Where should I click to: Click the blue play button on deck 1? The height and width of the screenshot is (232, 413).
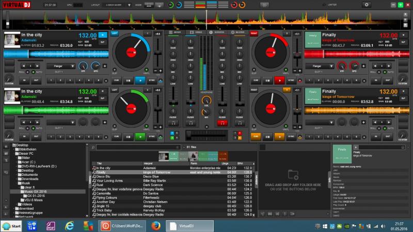(139, 80)
